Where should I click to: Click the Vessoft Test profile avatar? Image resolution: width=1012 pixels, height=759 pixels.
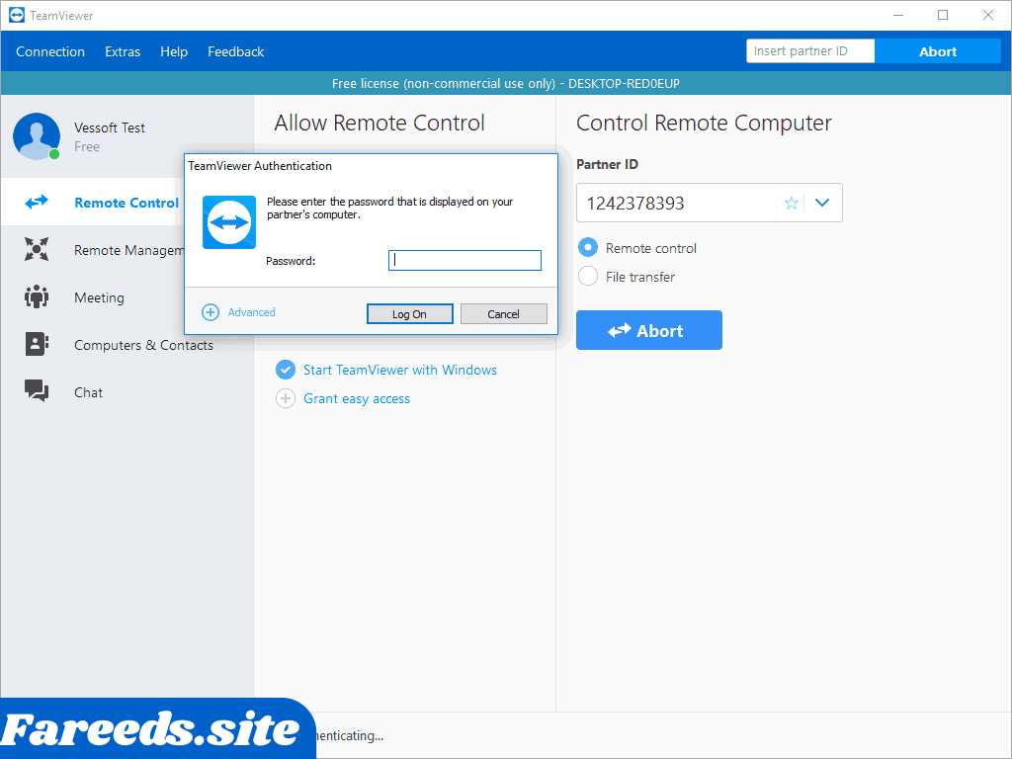click(x=36, y=136)
